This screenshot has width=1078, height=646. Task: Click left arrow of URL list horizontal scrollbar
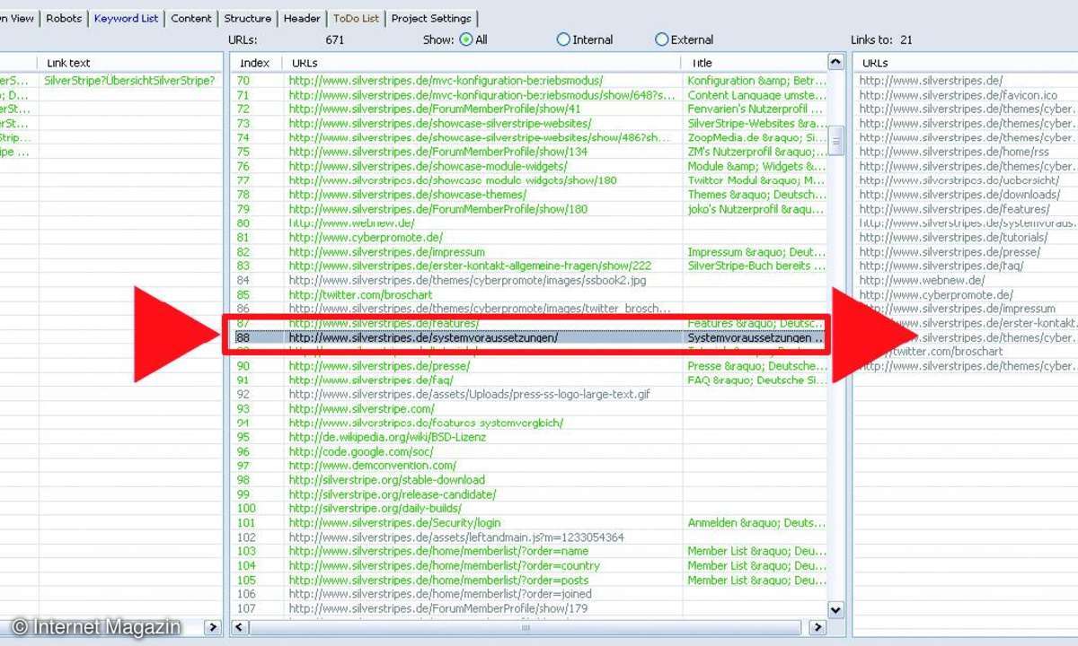(x=239, y=627)
